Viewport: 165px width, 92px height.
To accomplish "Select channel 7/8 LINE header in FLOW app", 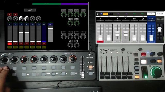I will (143, 19).
